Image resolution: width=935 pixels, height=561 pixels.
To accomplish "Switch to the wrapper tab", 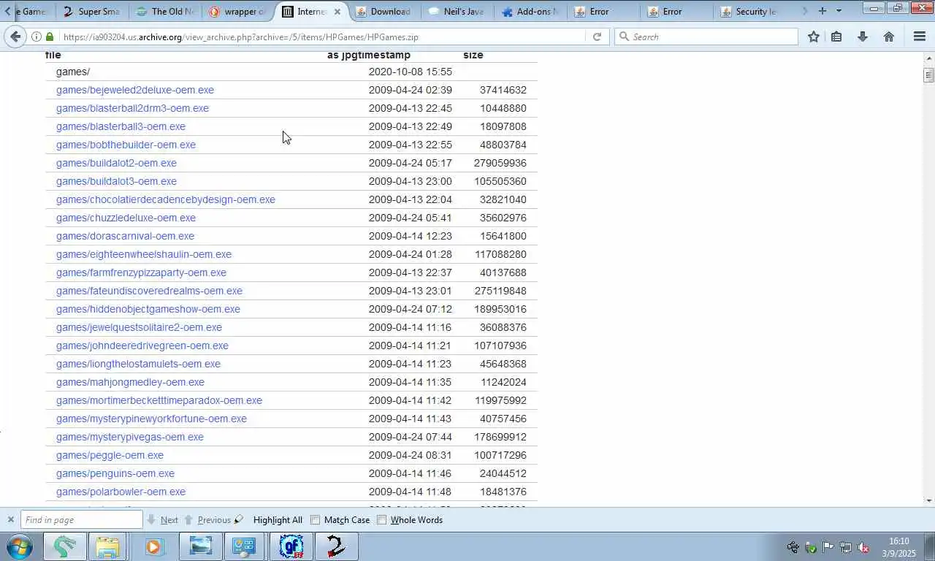I will click(237, 12).
